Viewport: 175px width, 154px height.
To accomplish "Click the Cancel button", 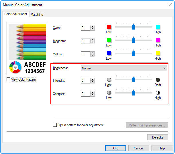I will click(x=139, y=148).
